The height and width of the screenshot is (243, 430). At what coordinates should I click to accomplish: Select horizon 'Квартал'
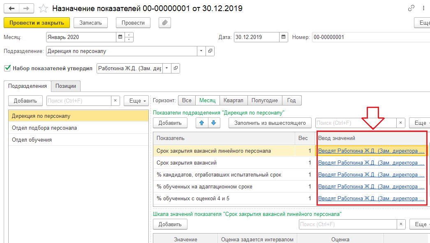coord(233,100)
